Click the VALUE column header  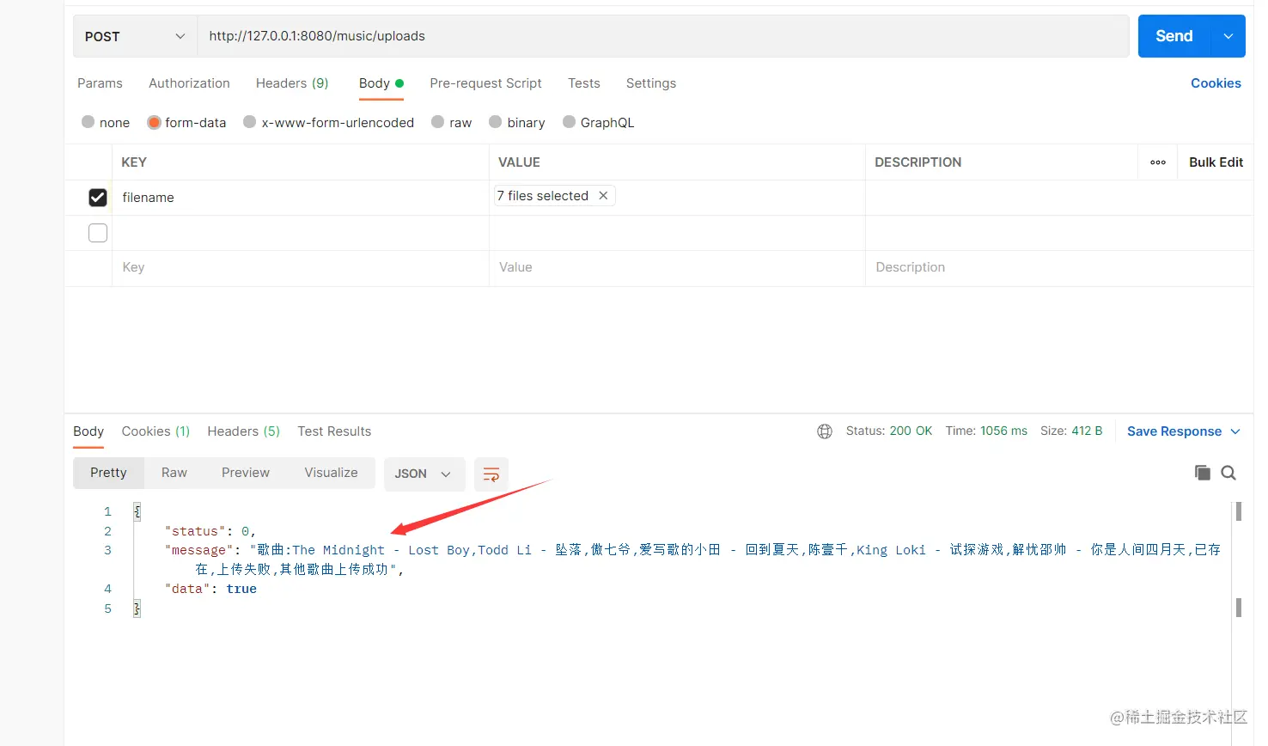[x=519, y=162]
